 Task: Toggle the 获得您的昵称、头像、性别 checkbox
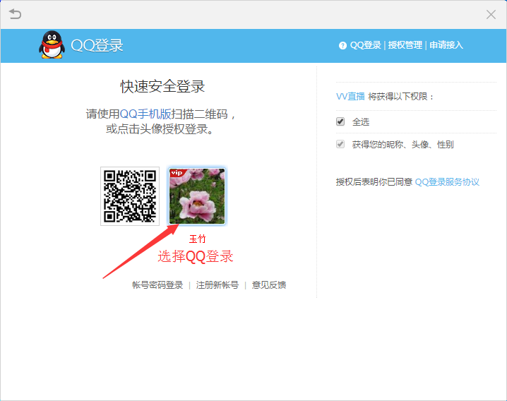point(340,145)
